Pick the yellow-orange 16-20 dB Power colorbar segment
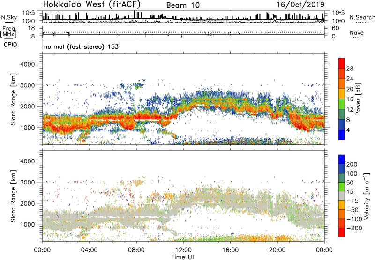The width and height of the screenshot is (375, 260). [x=342, y=94]
